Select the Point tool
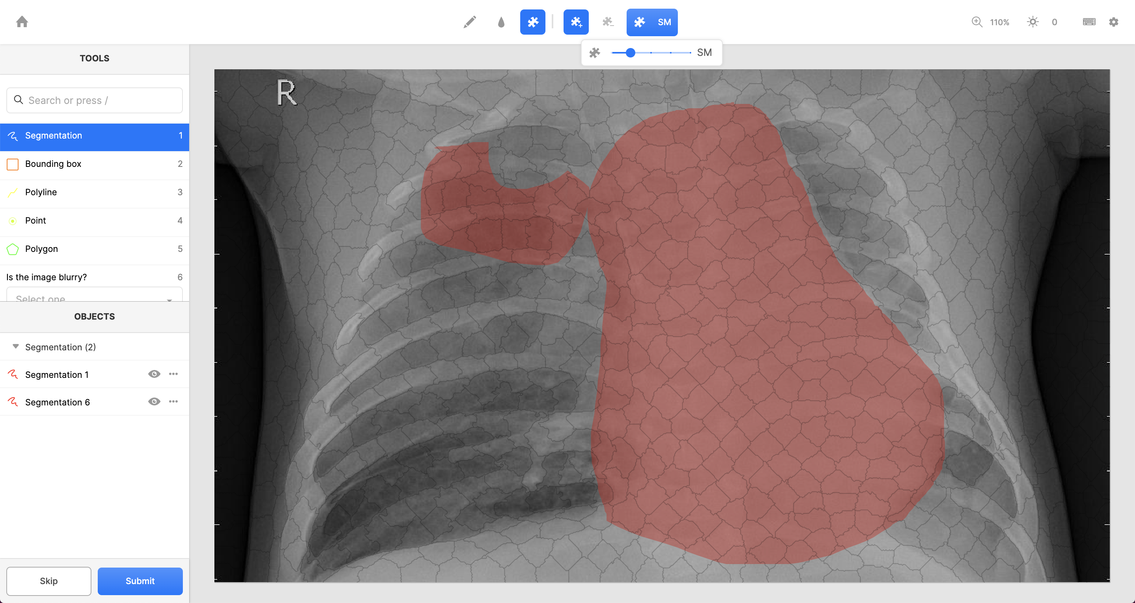The height and width of the screenshot is (603, 1135). click(94, 220)
